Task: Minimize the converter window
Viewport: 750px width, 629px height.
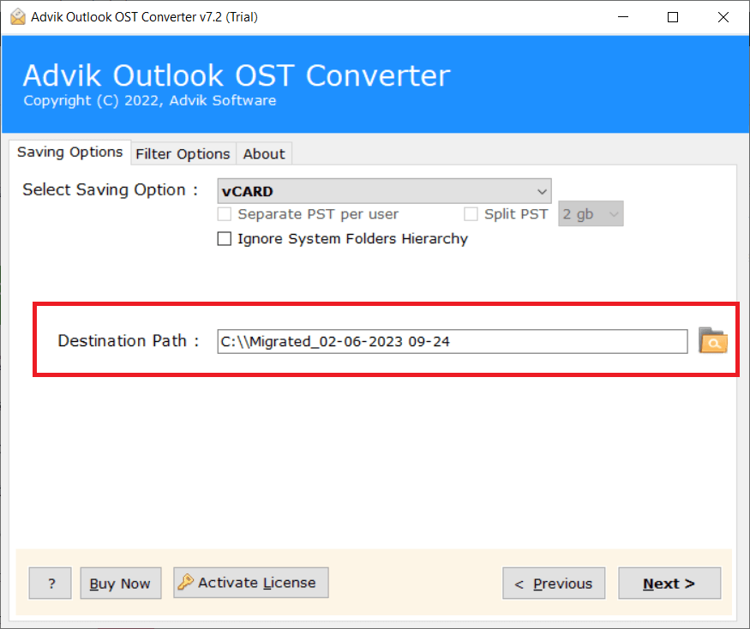Action: (623, 17)
